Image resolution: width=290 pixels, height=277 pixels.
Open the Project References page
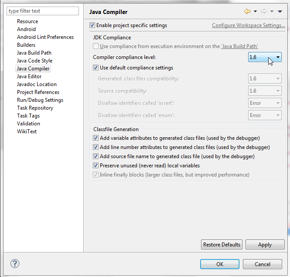click(x=38, y=92)
